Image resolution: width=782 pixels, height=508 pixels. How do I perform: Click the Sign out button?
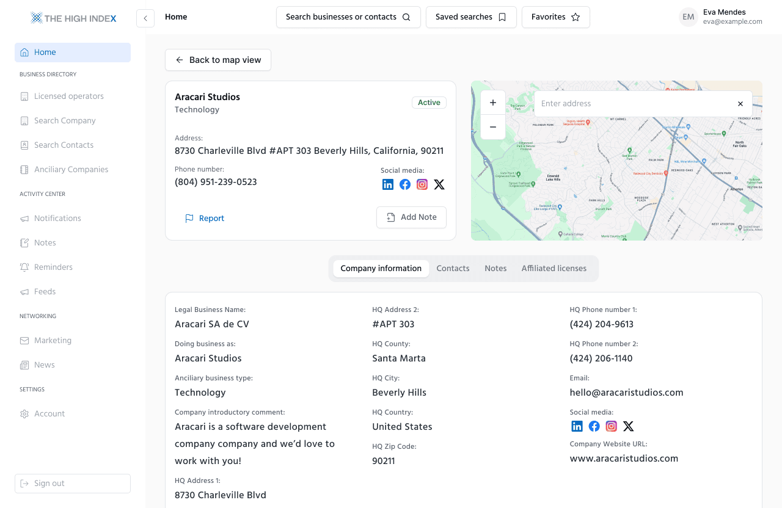73,484
